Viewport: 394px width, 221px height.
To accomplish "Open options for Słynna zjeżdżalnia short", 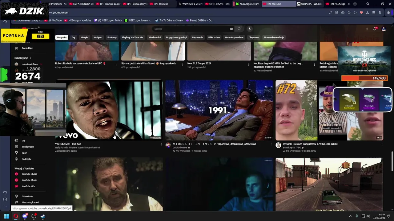I will coord(182,64).
